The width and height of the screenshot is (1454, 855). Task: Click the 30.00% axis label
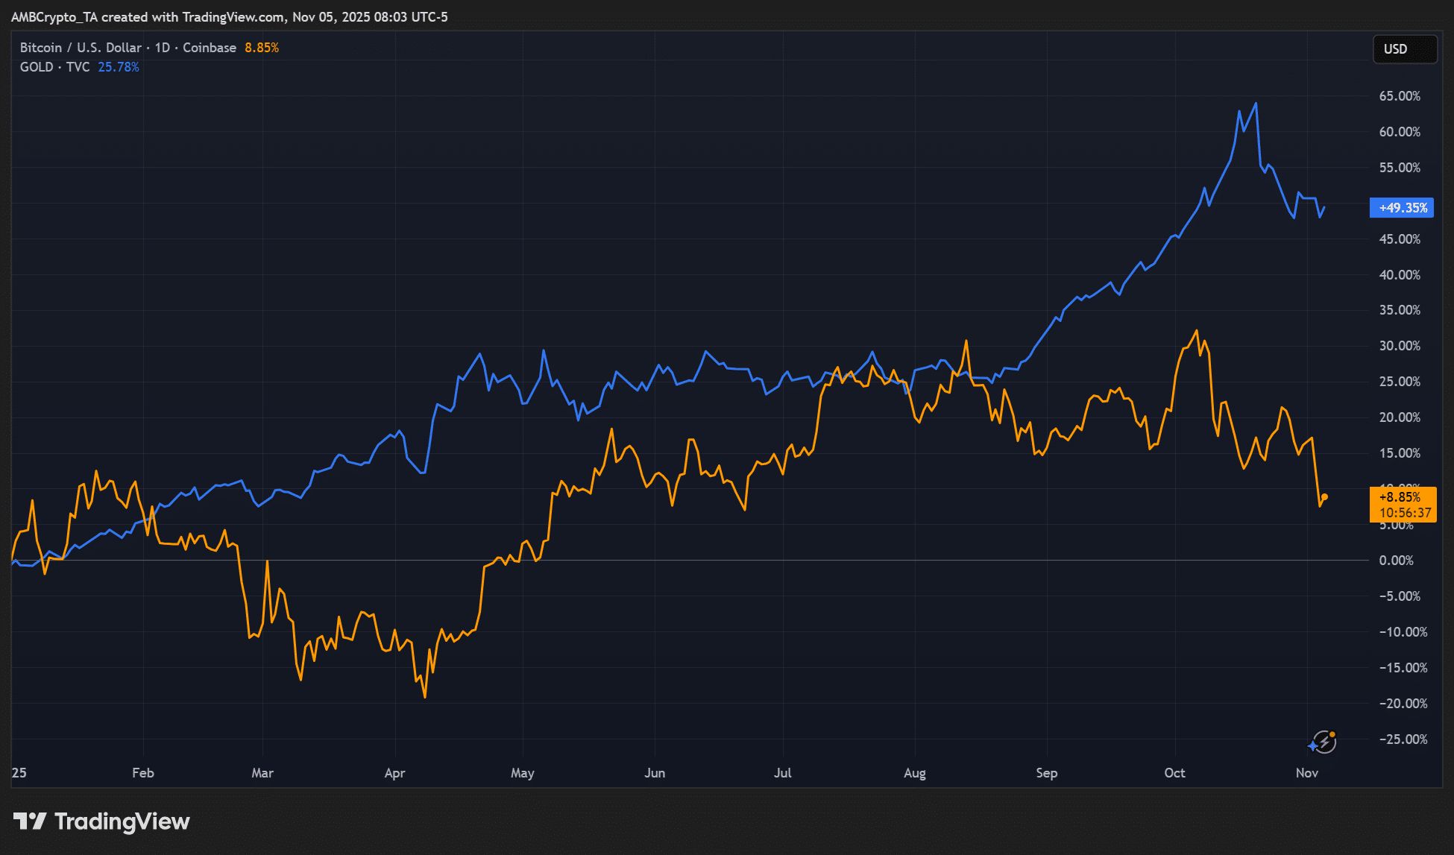pos(1400,346)
